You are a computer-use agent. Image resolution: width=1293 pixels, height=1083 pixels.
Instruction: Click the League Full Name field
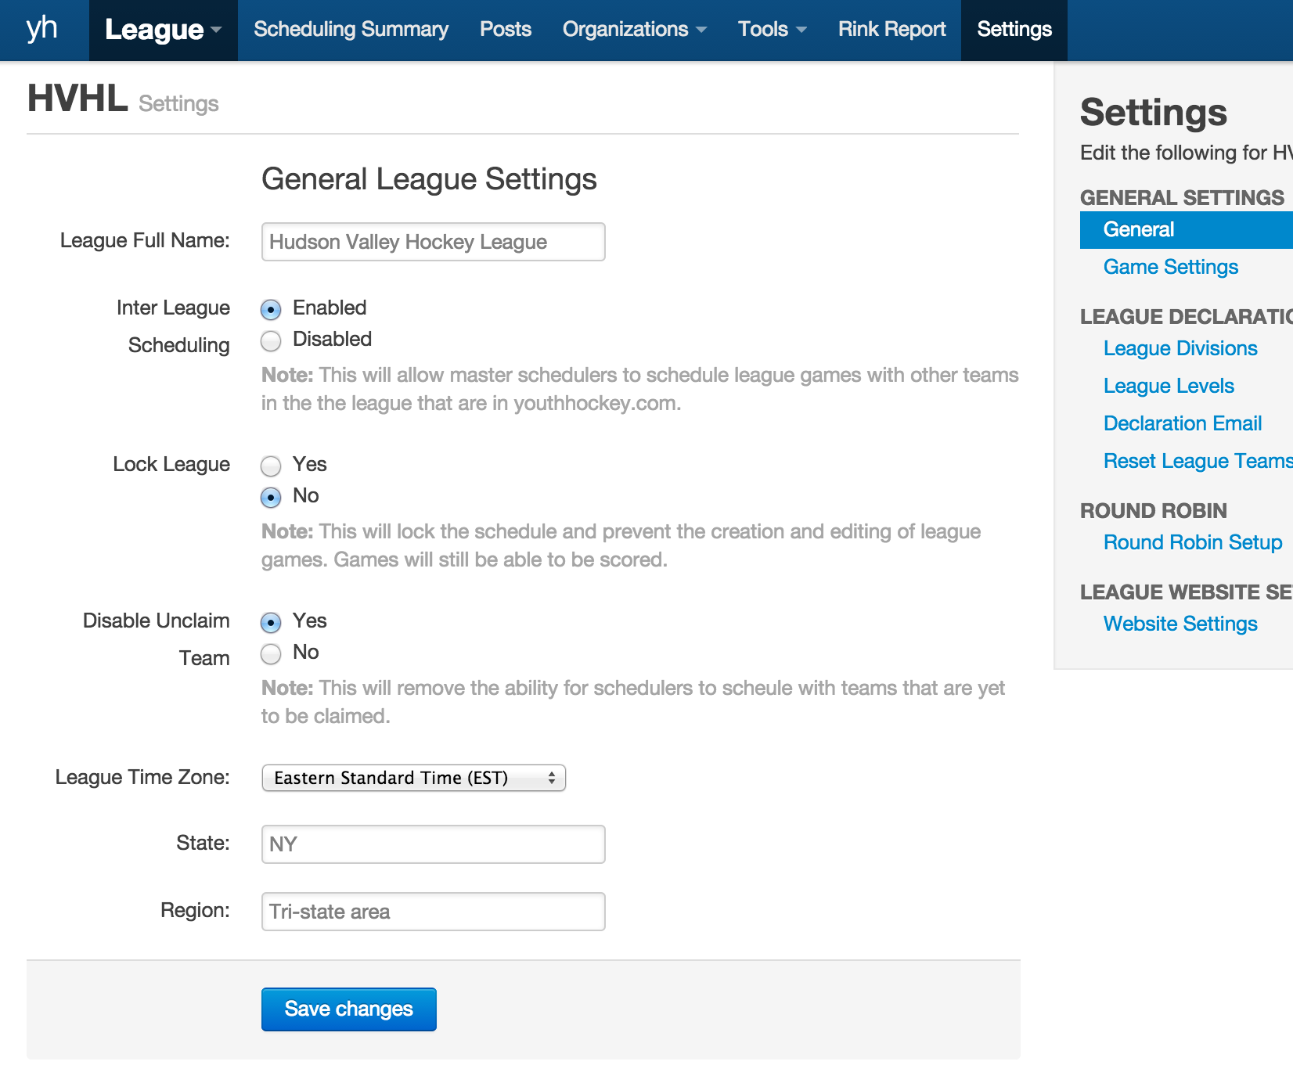click(x=433, y=242)
